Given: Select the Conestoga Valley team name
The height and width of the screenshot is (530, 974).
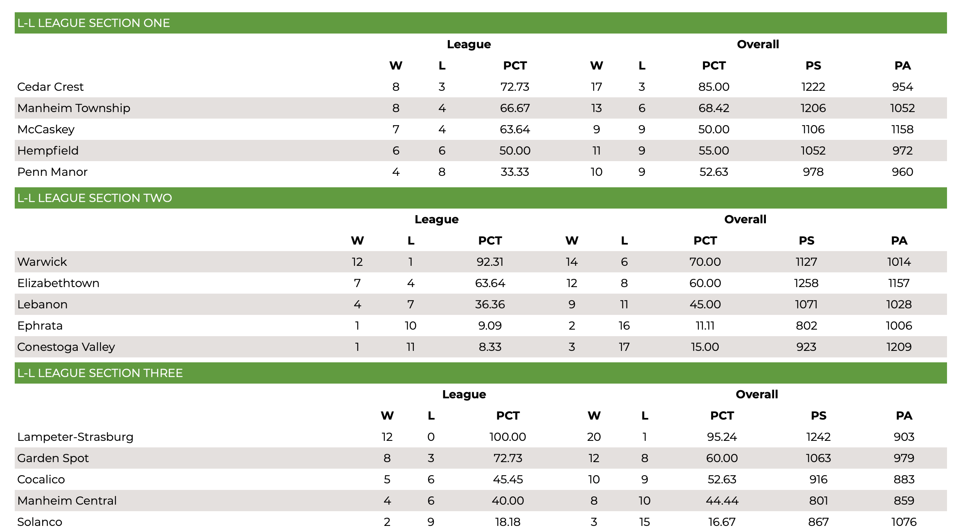Looking at the screenshot, I should pos(66,347).
